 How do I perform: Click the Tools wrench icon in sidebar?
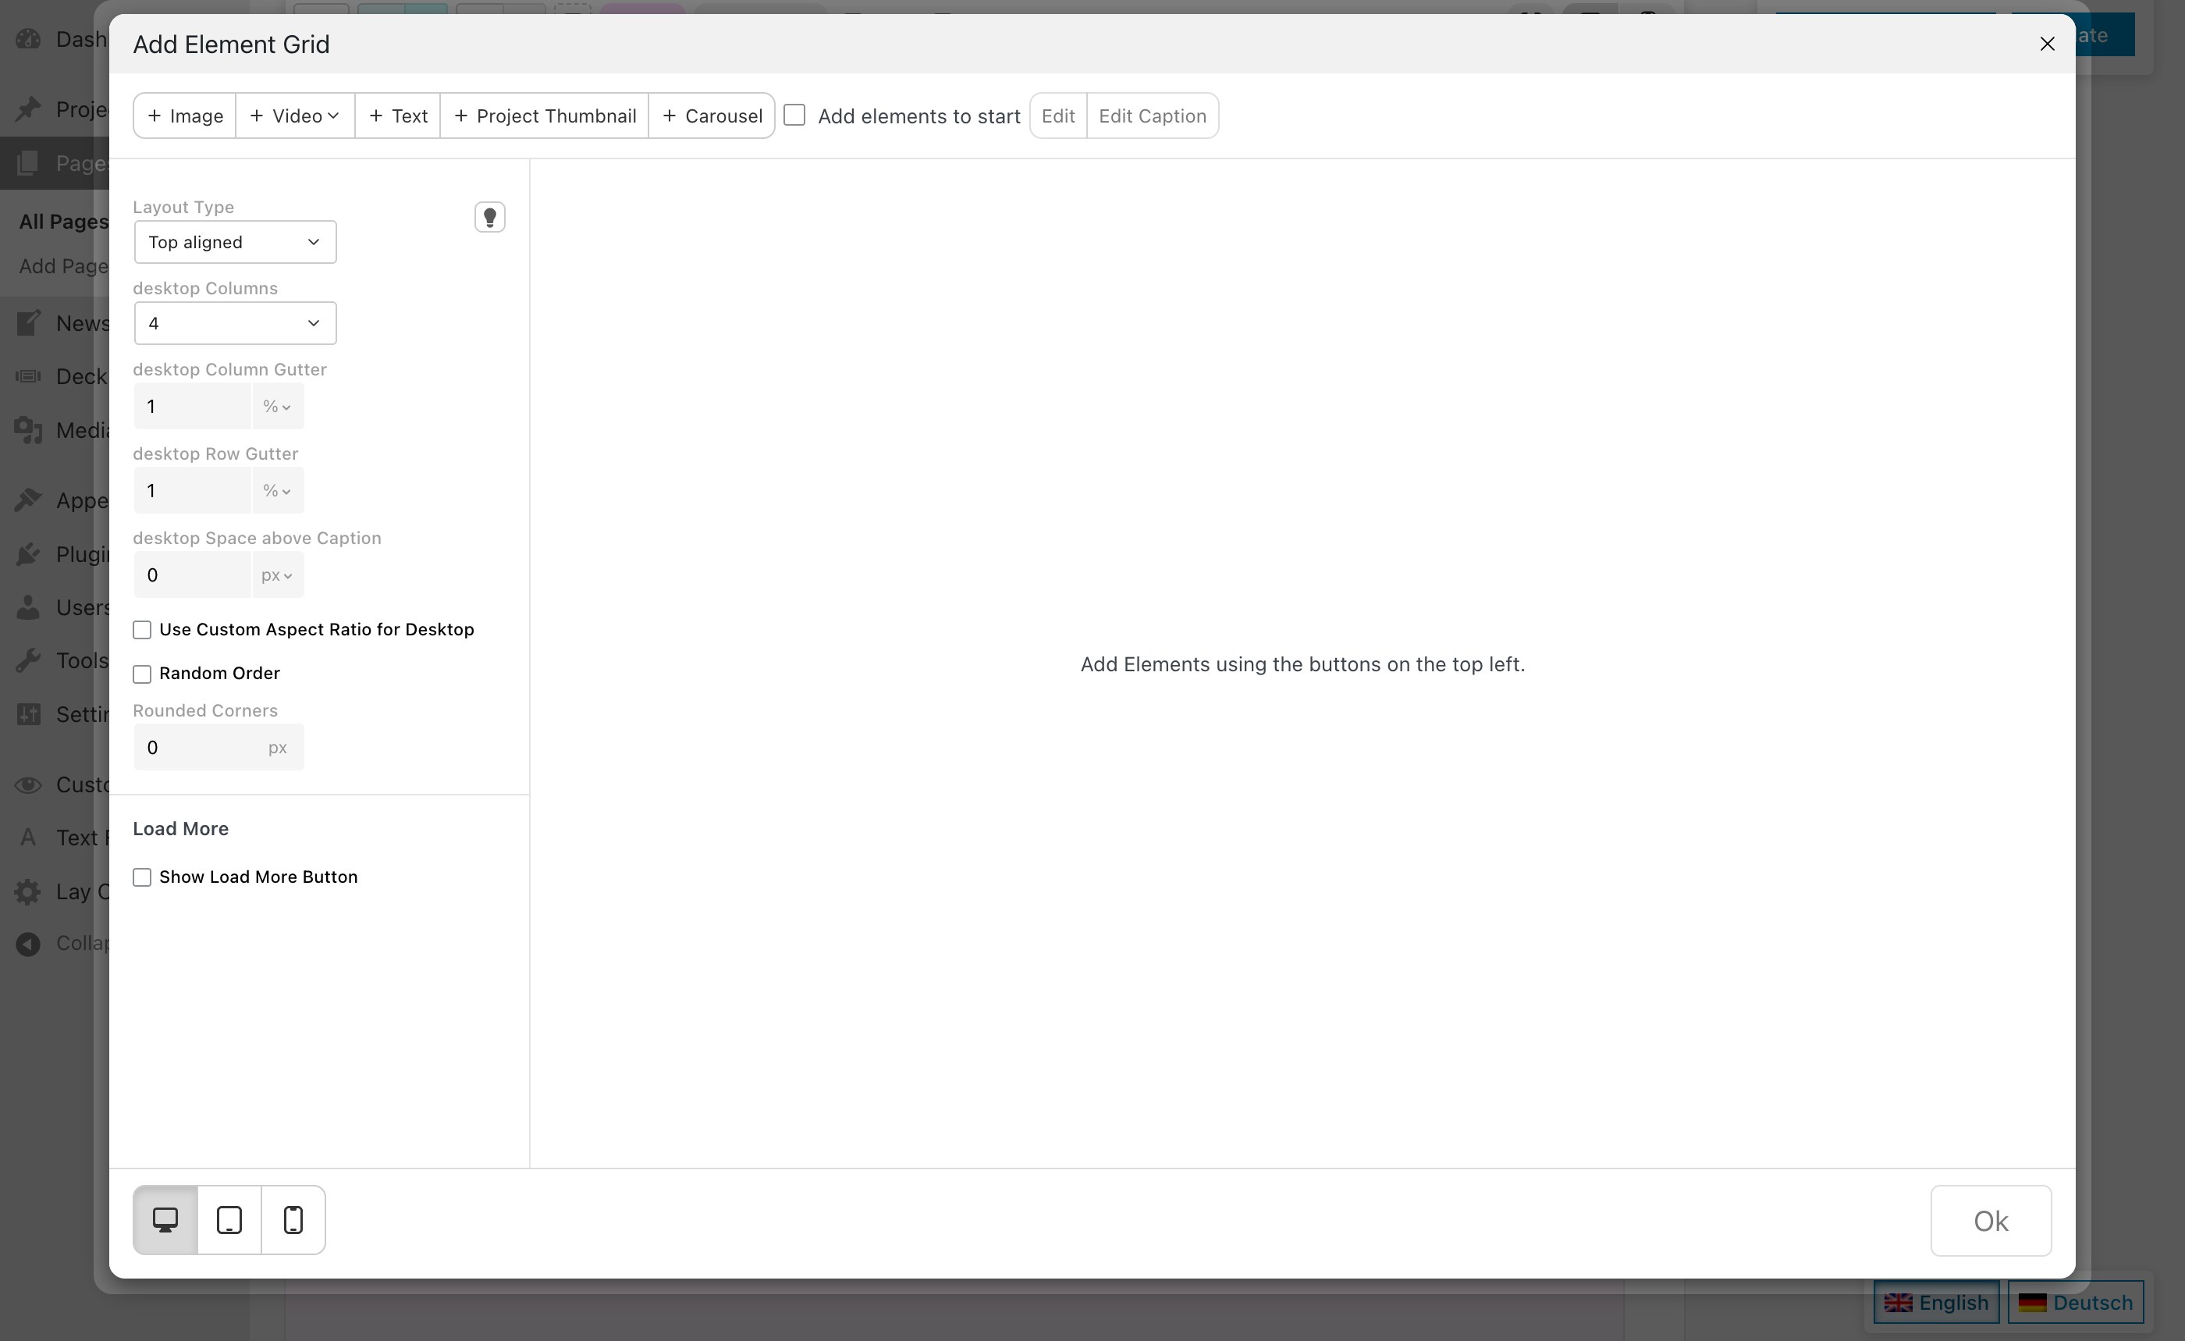tap(28, 661)
